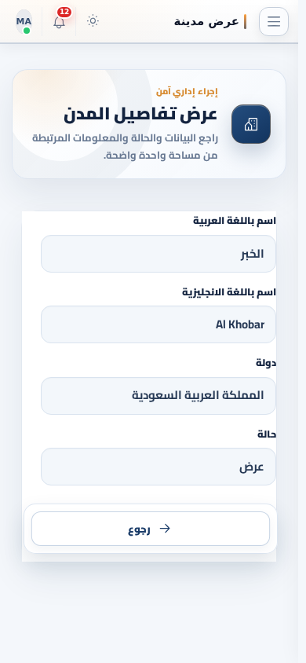Select the الخبر Arabic name field
The image size is (306, 663).
(x=158, y=254)
